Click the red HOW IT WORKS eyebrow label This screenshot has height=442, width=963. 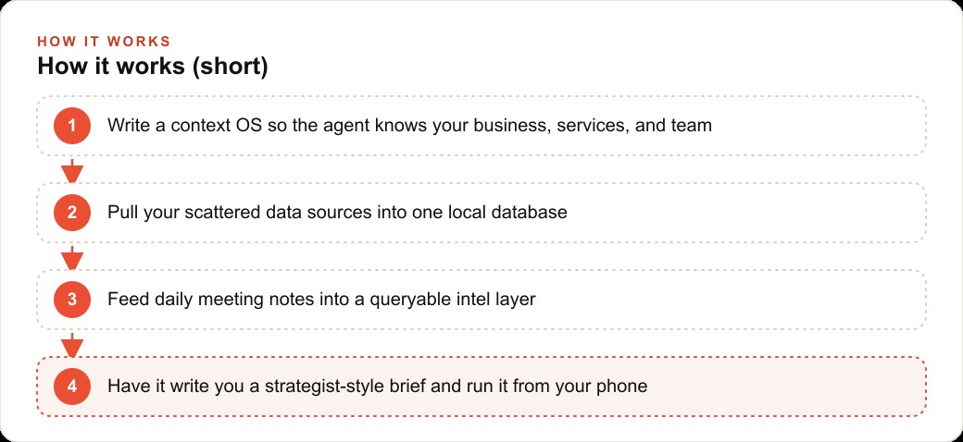click(x=104, y=42)
